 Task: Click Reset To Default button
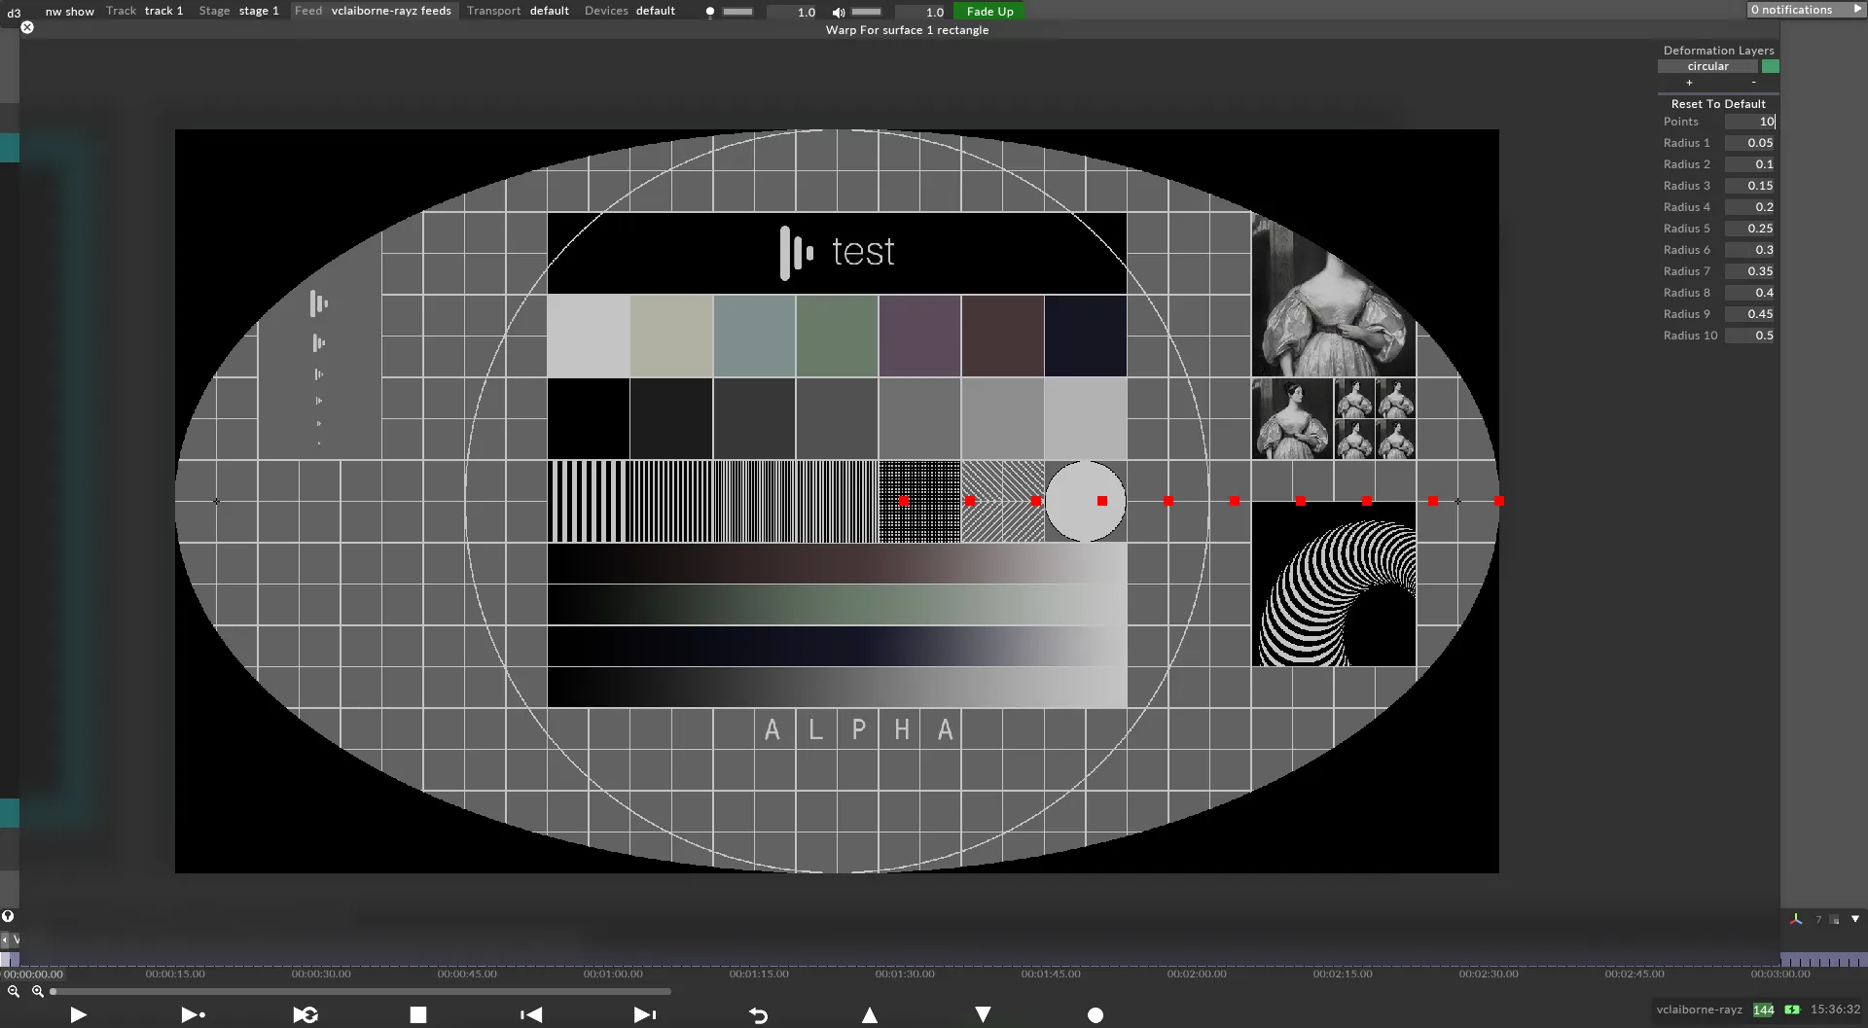click(x=1717, y=104)
